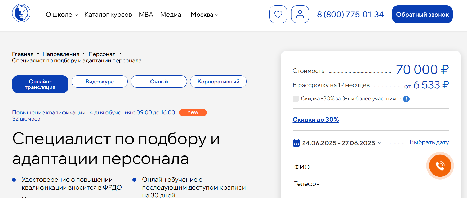Open user account profile icon

tap(300, 14)
